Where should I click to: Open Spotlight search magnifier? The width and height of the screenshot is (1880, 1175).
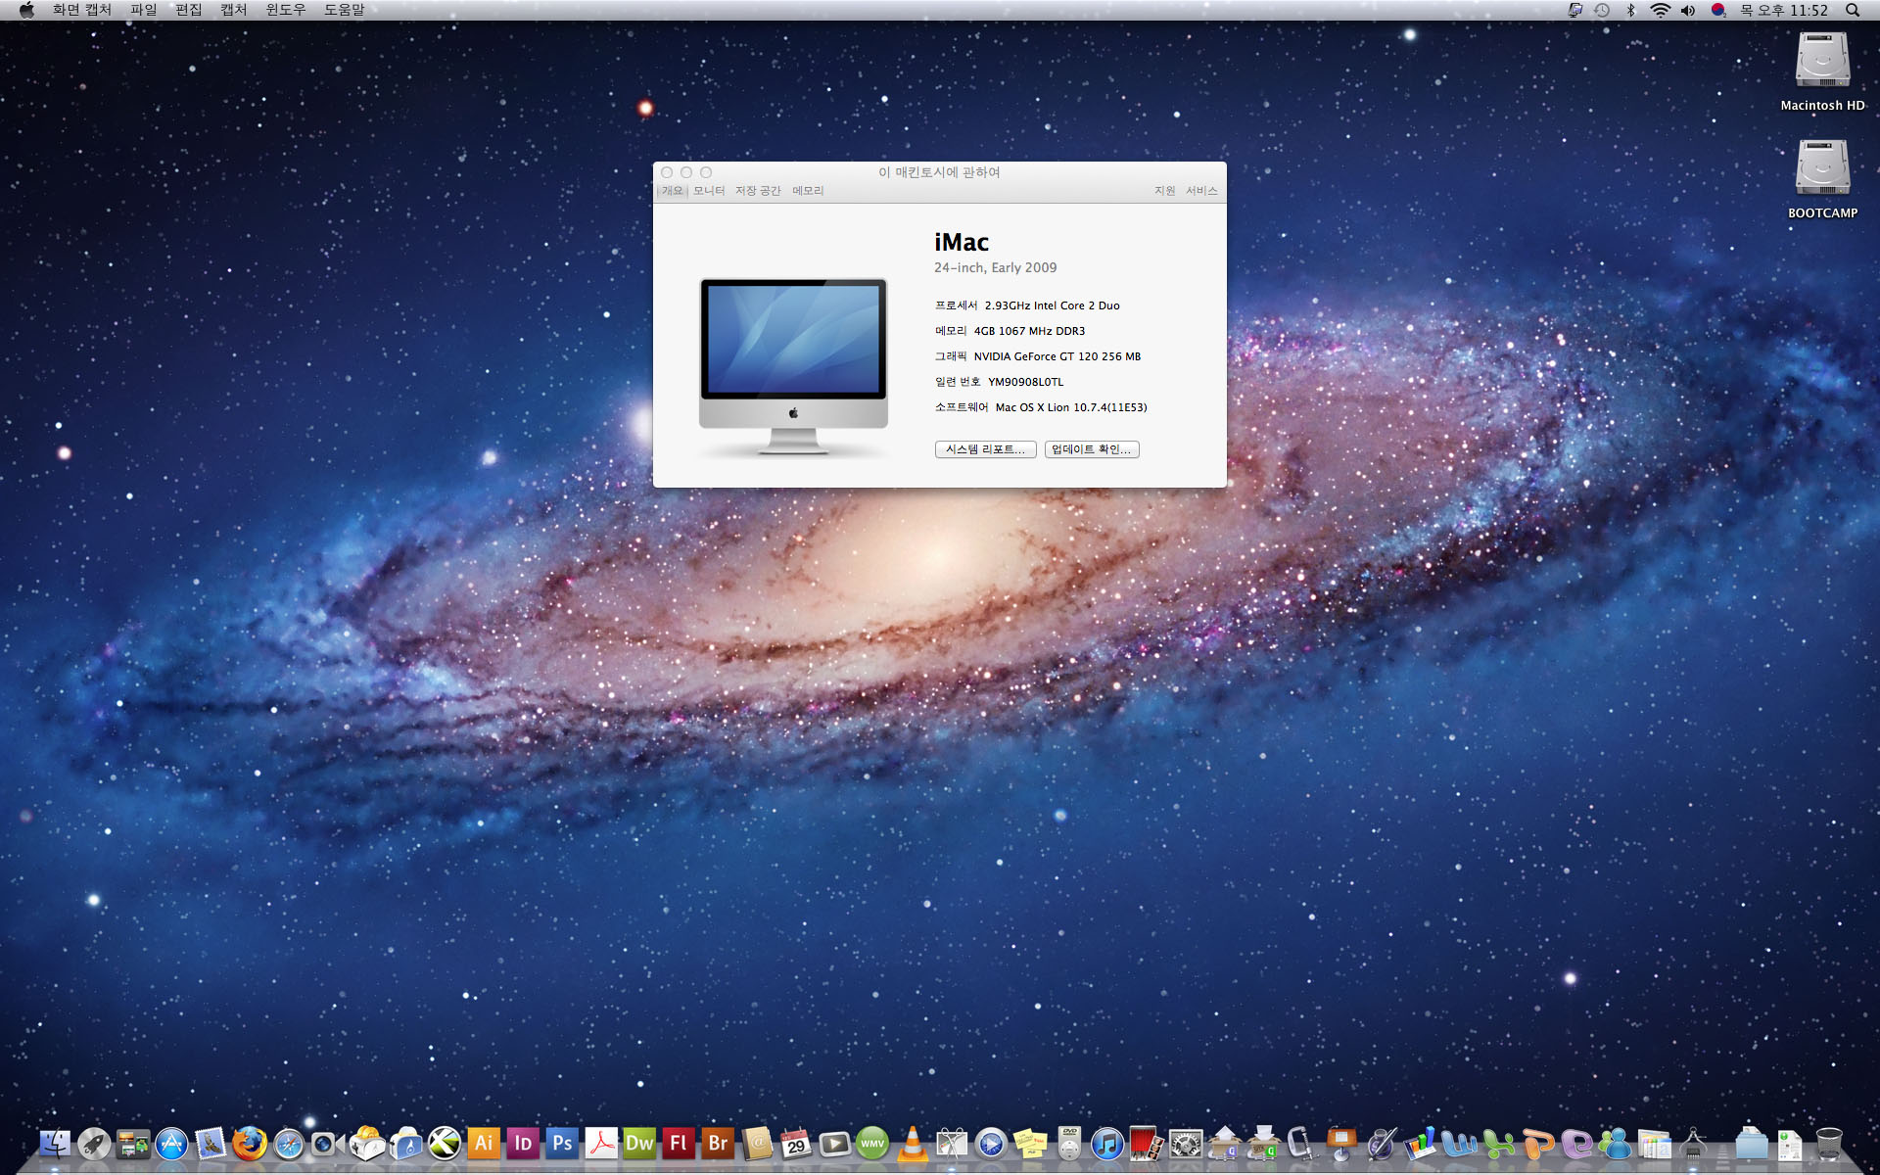pos(1853,10)
